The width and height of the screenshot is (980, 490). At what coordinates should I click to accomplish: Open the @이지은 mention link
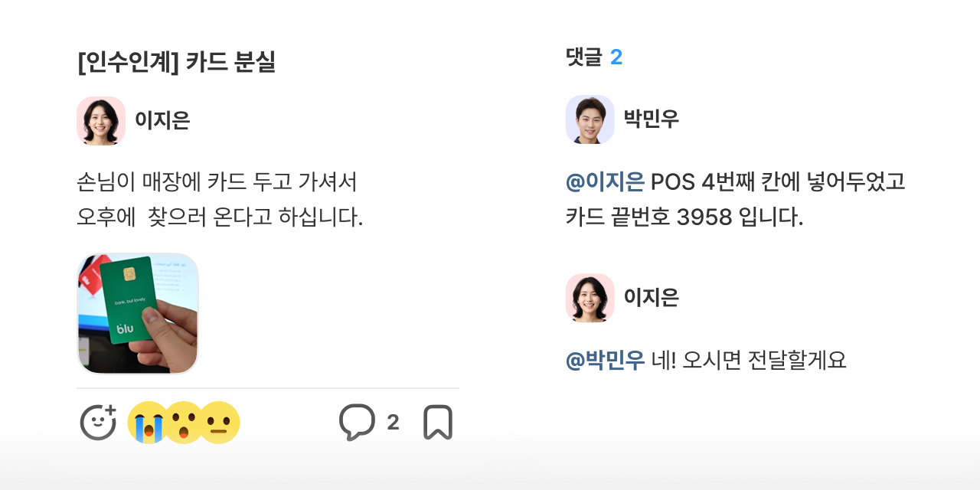605,182
